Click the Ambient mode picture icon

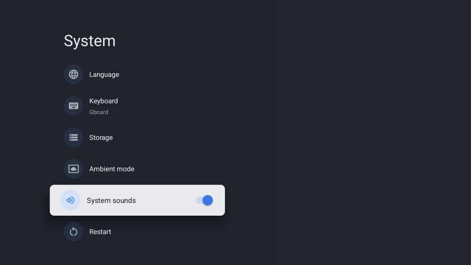74,169
